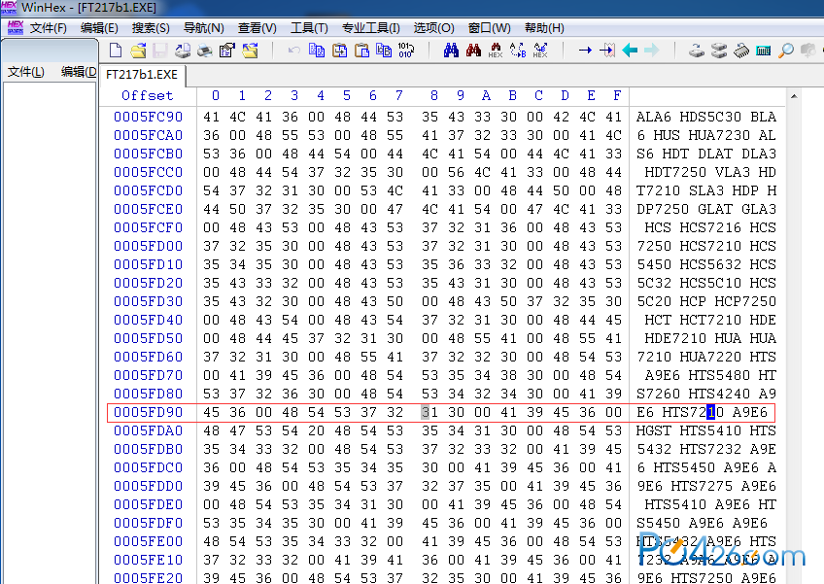Open the 文件(F) menu
The height and width of the screenshot is (584, 824).
[x=49, y=28]
